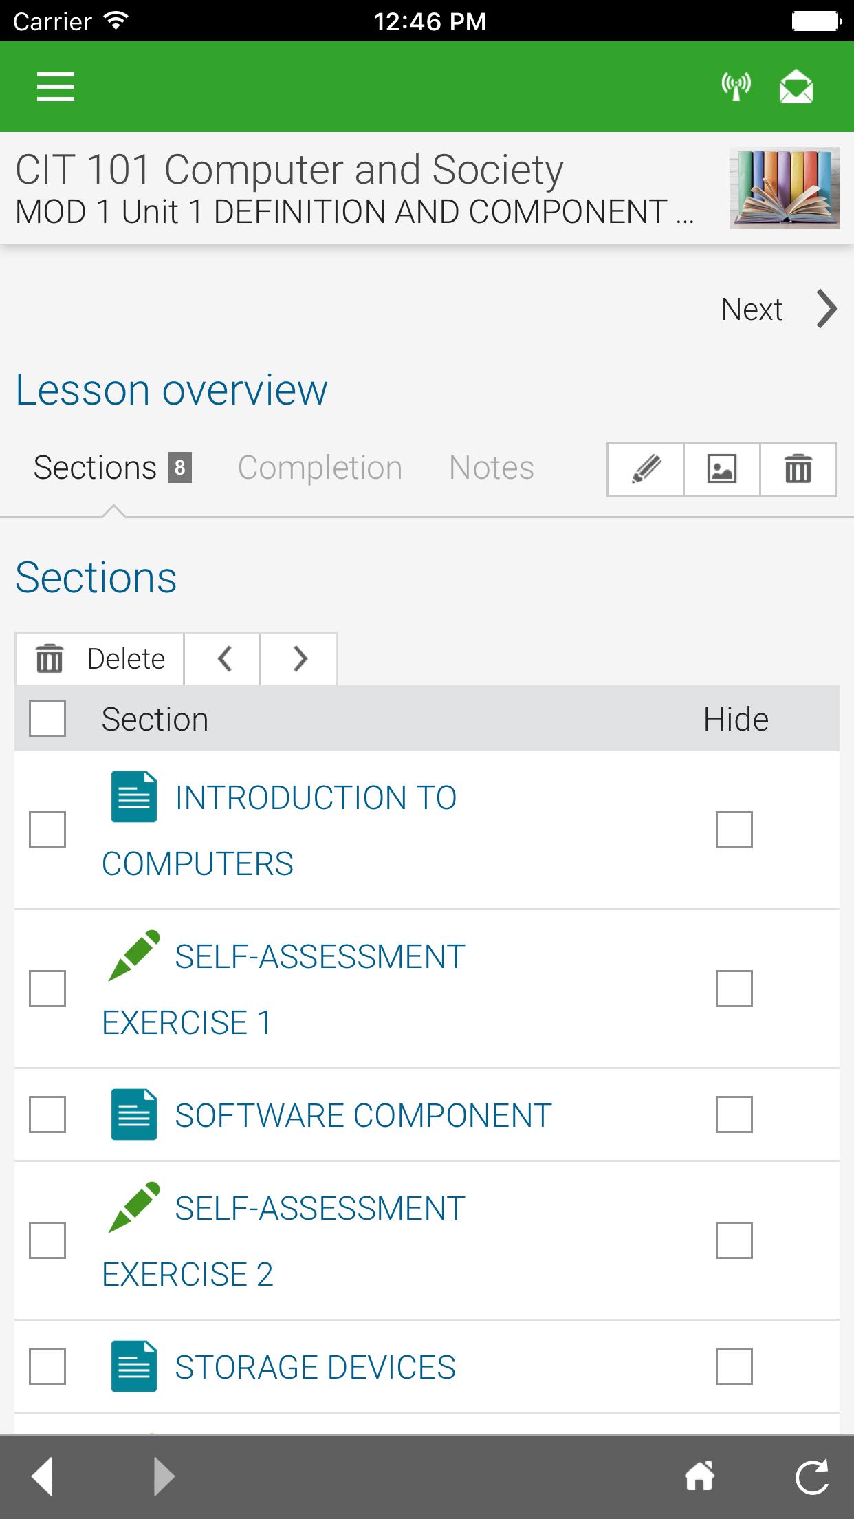The image size is (854, 1519).
Task: Reload page with refresh icon
Action: tap(811, 1476)
